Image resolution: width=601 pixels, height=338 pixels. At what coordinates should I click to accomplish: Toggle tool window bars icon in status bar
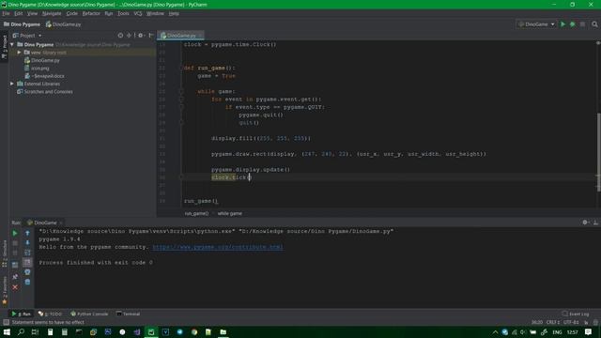pyautogui.click(x=7, y=322)
